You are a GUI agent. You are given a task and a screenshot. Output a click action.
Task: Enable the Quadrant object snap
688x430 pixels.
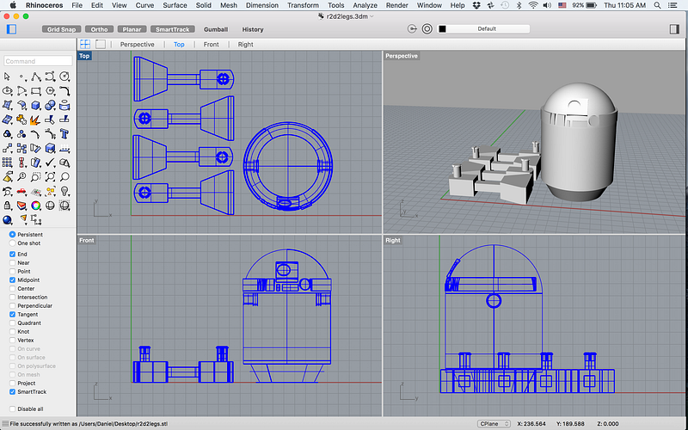tap(12, 323)
